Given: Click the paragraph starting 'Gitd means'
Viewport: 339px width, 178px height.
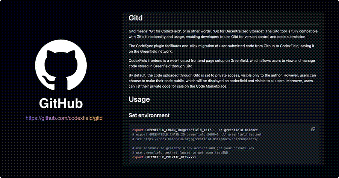Looking at the screenshot, I should pos(223,34).
